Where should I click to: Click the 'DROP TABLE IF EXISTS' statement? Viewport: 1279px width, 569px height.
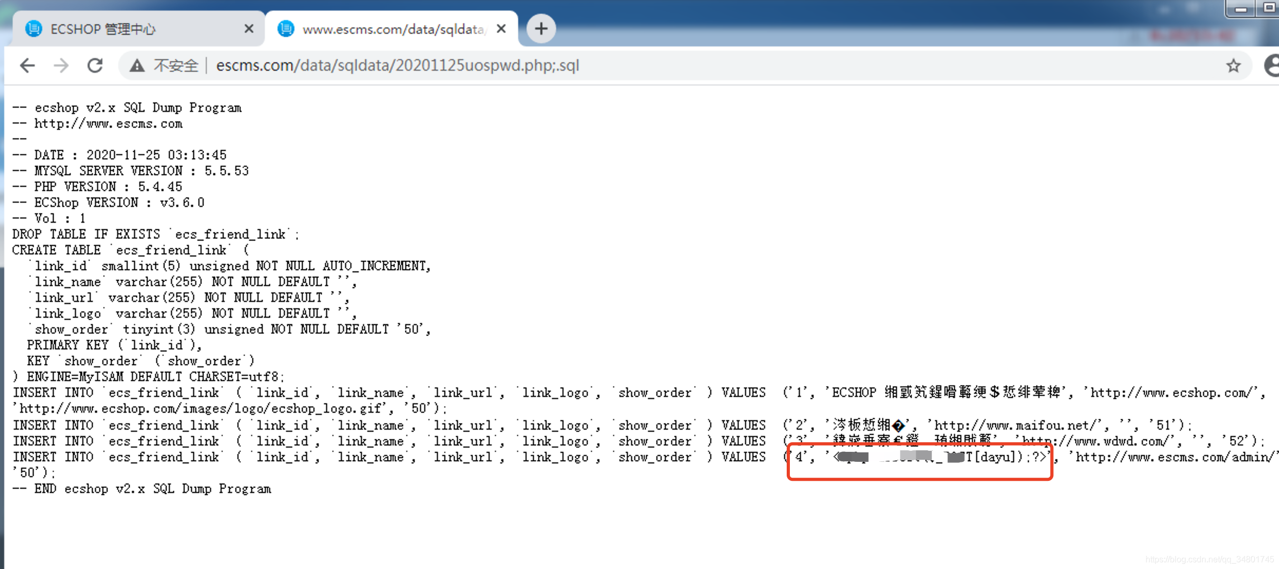click(x=156, y=234)
